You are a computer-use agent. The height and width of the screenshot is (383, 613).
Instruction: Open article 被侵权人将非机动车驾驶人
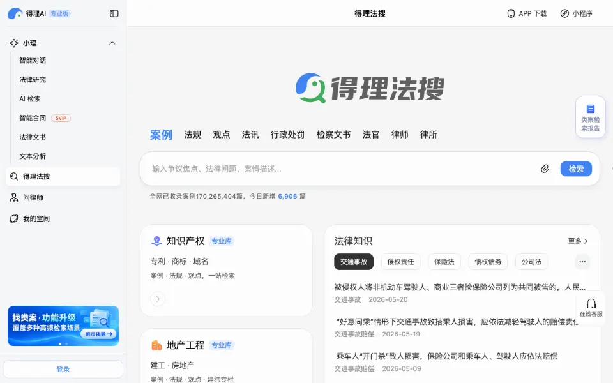[460, 287]
